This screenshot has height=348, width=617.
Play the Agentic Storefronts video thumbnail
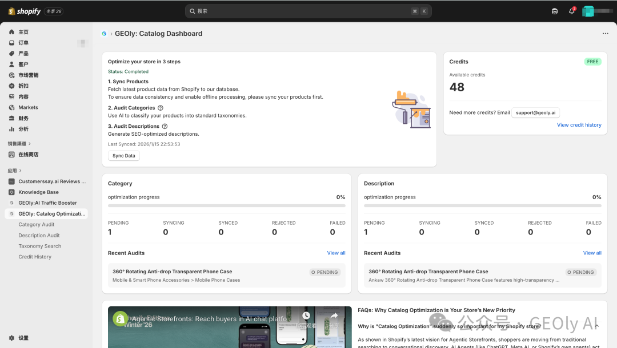click(230, 327)
